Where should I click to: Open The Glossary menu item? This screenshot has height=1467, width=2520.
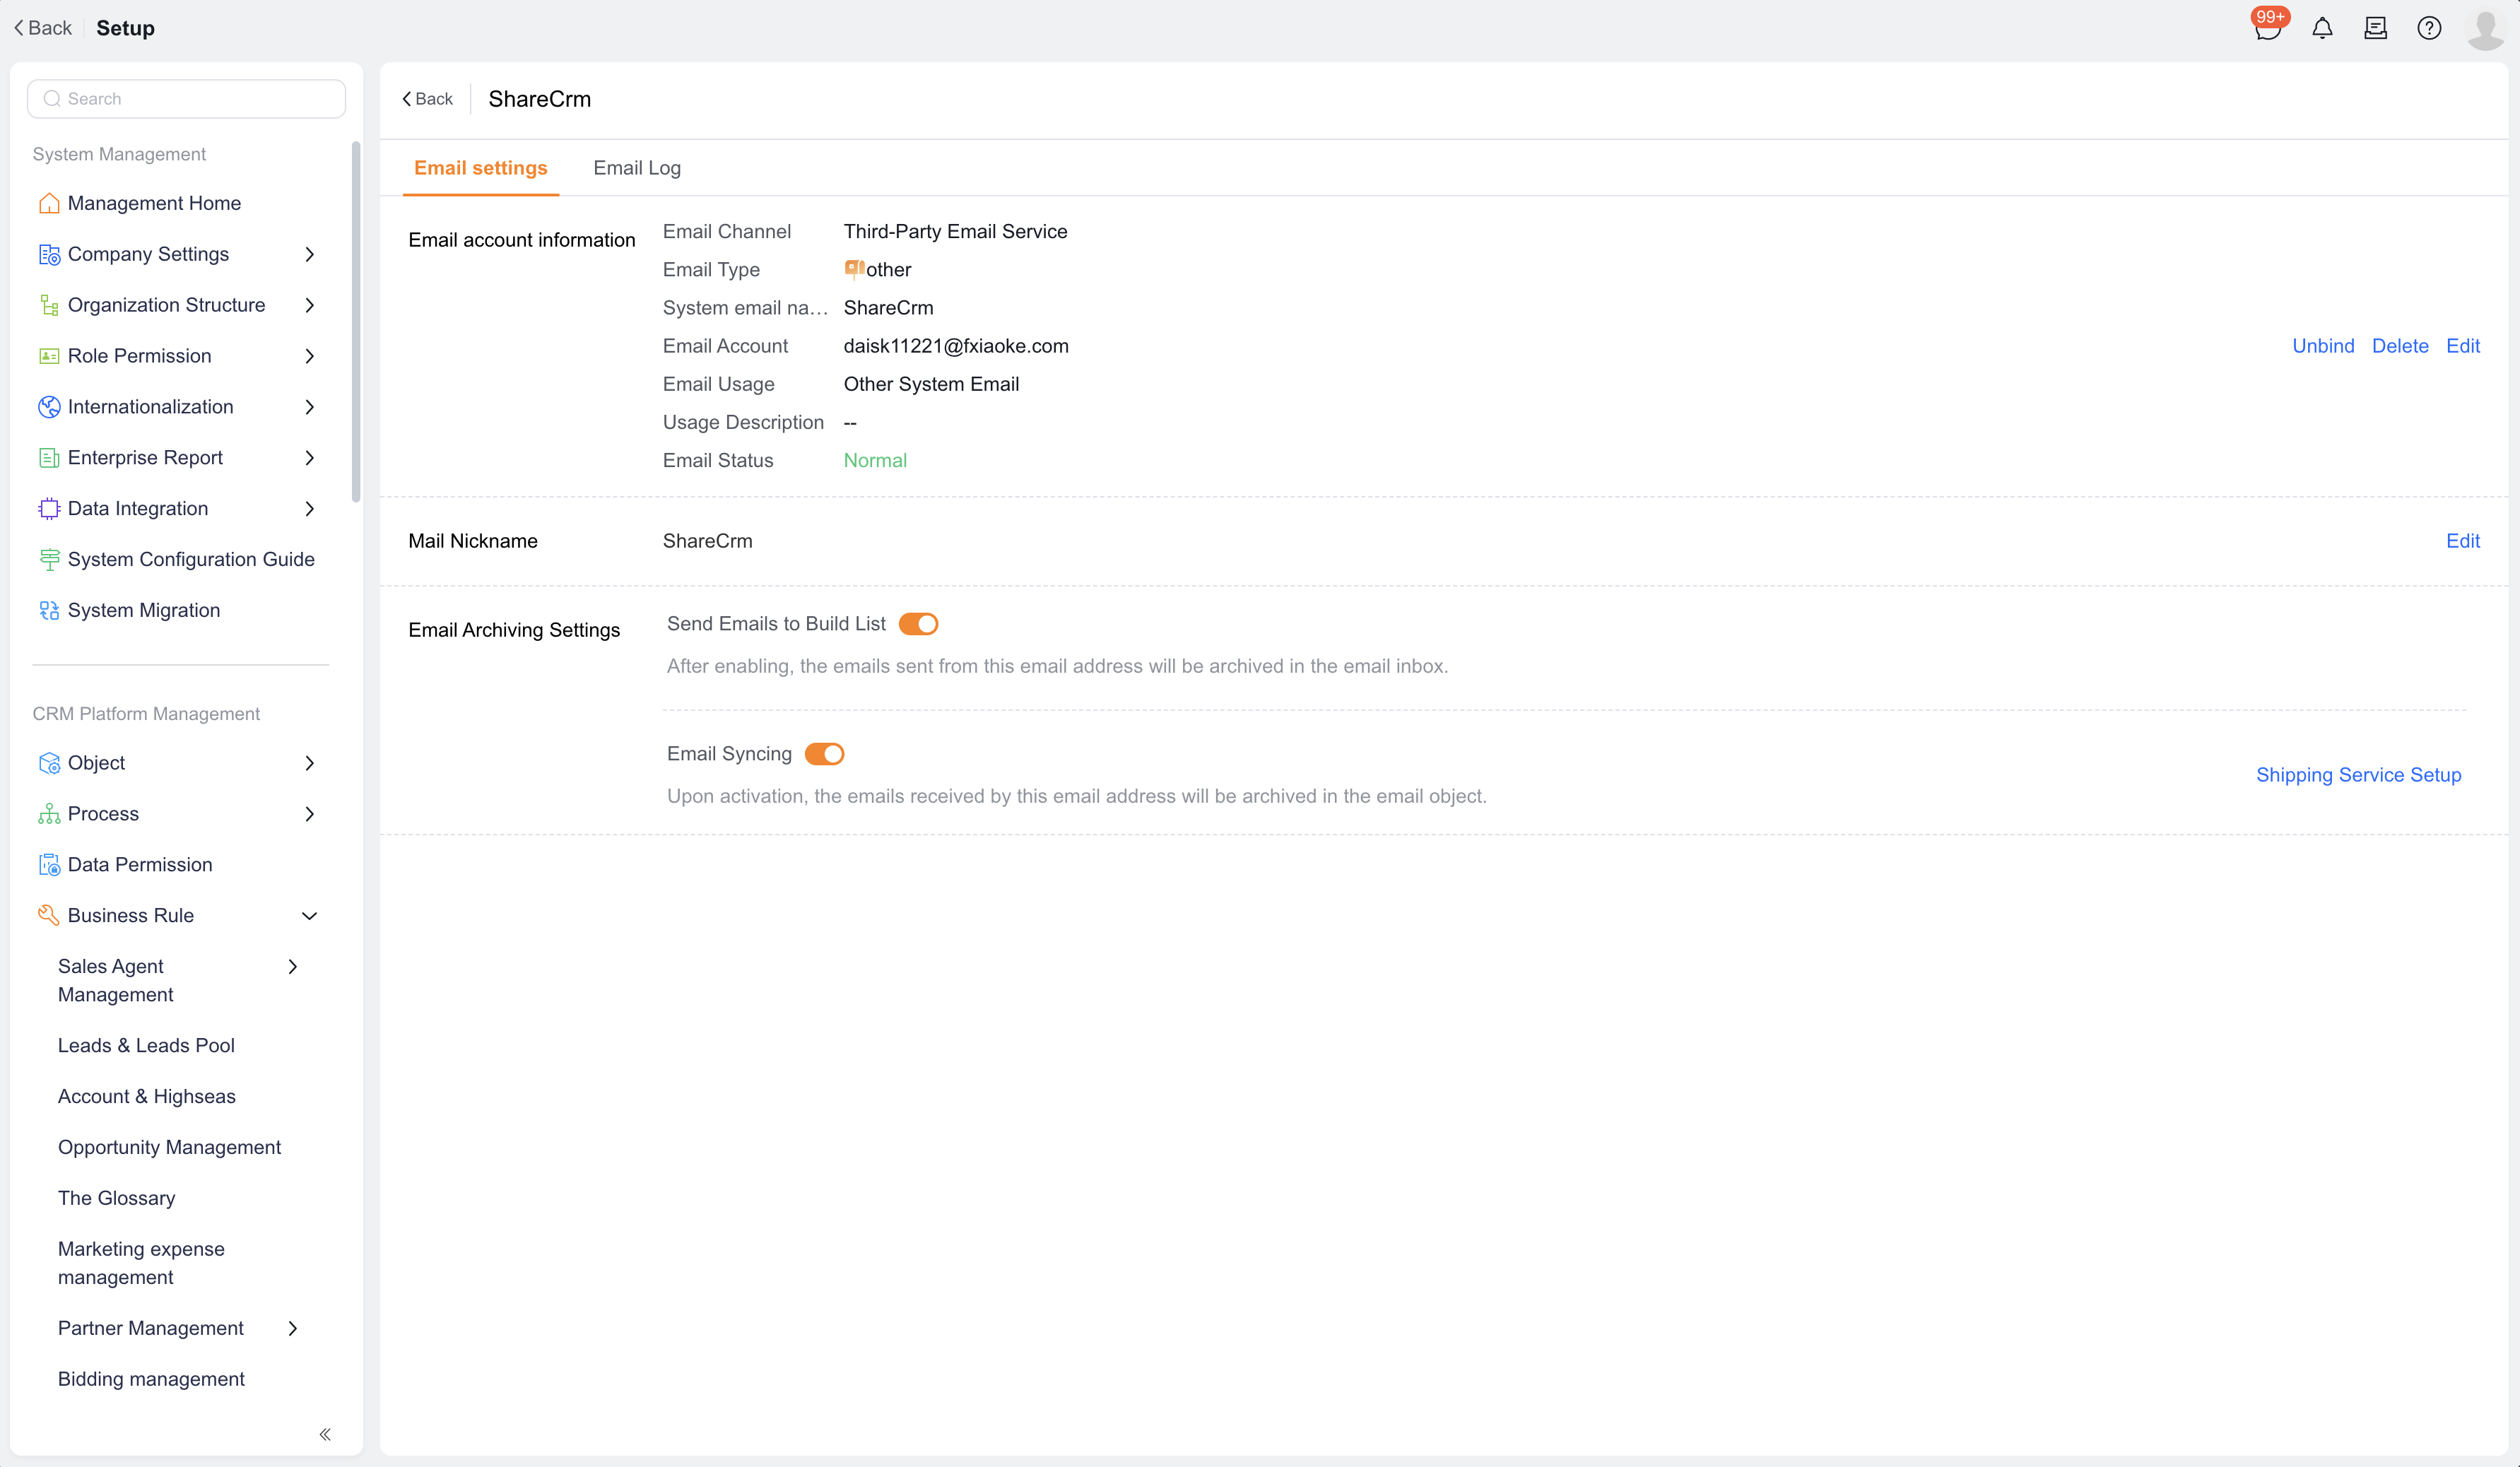[116, 1198]
